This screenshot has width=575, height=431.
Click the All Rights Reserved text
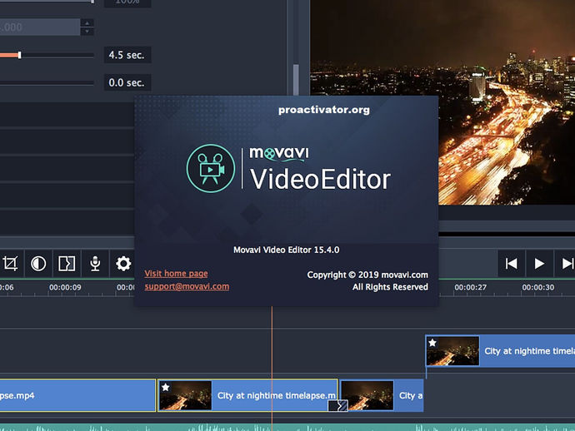click(390, 287)
